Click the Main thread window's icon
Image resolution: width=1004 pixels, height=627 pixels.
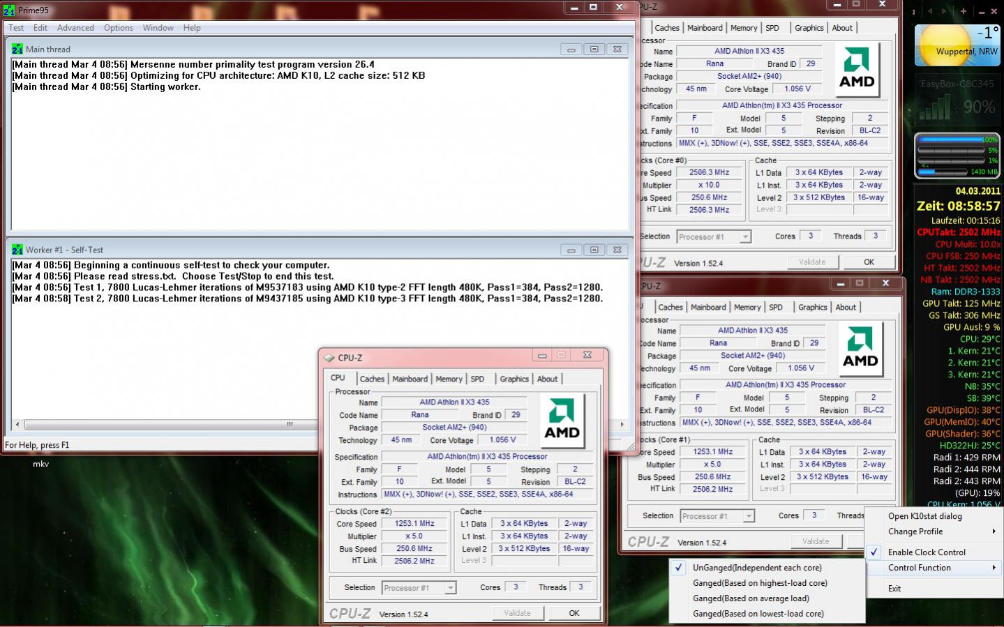(x=17, y=49)
